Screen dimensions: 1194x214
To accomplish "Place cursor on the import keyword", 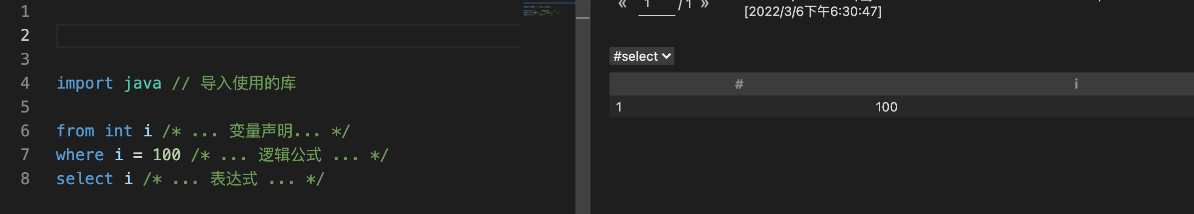I will (85, 83).
